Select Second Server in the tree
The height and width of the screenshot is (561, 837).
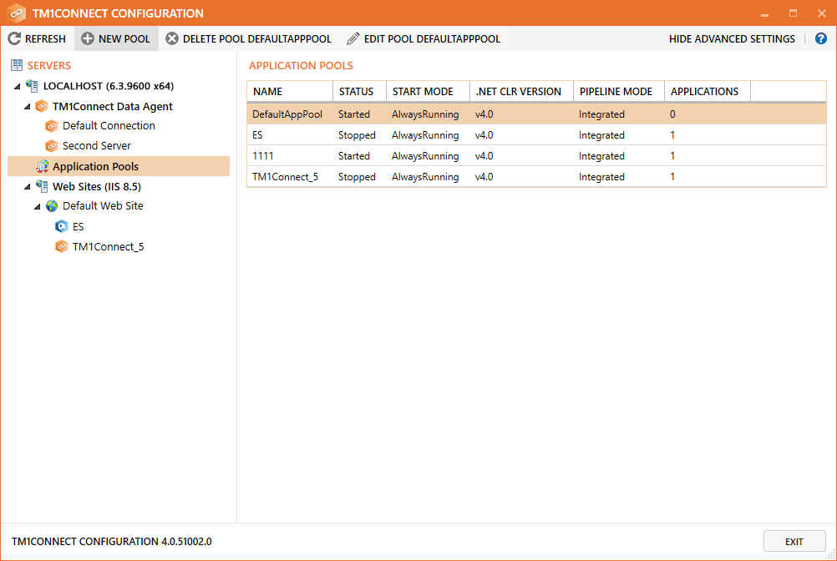(97, 145)
